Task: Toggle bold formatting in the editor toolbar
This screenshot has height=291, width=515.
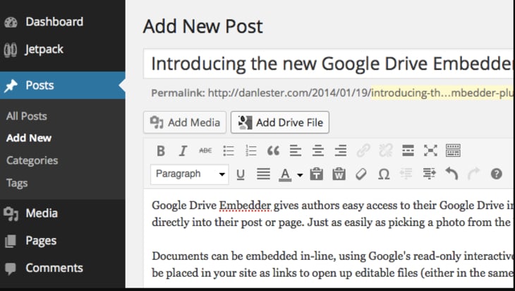Action: tap(161, 151)
